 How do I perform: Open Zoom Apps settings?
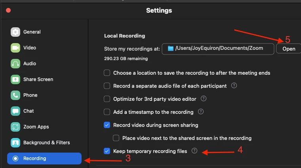[44, 127]
